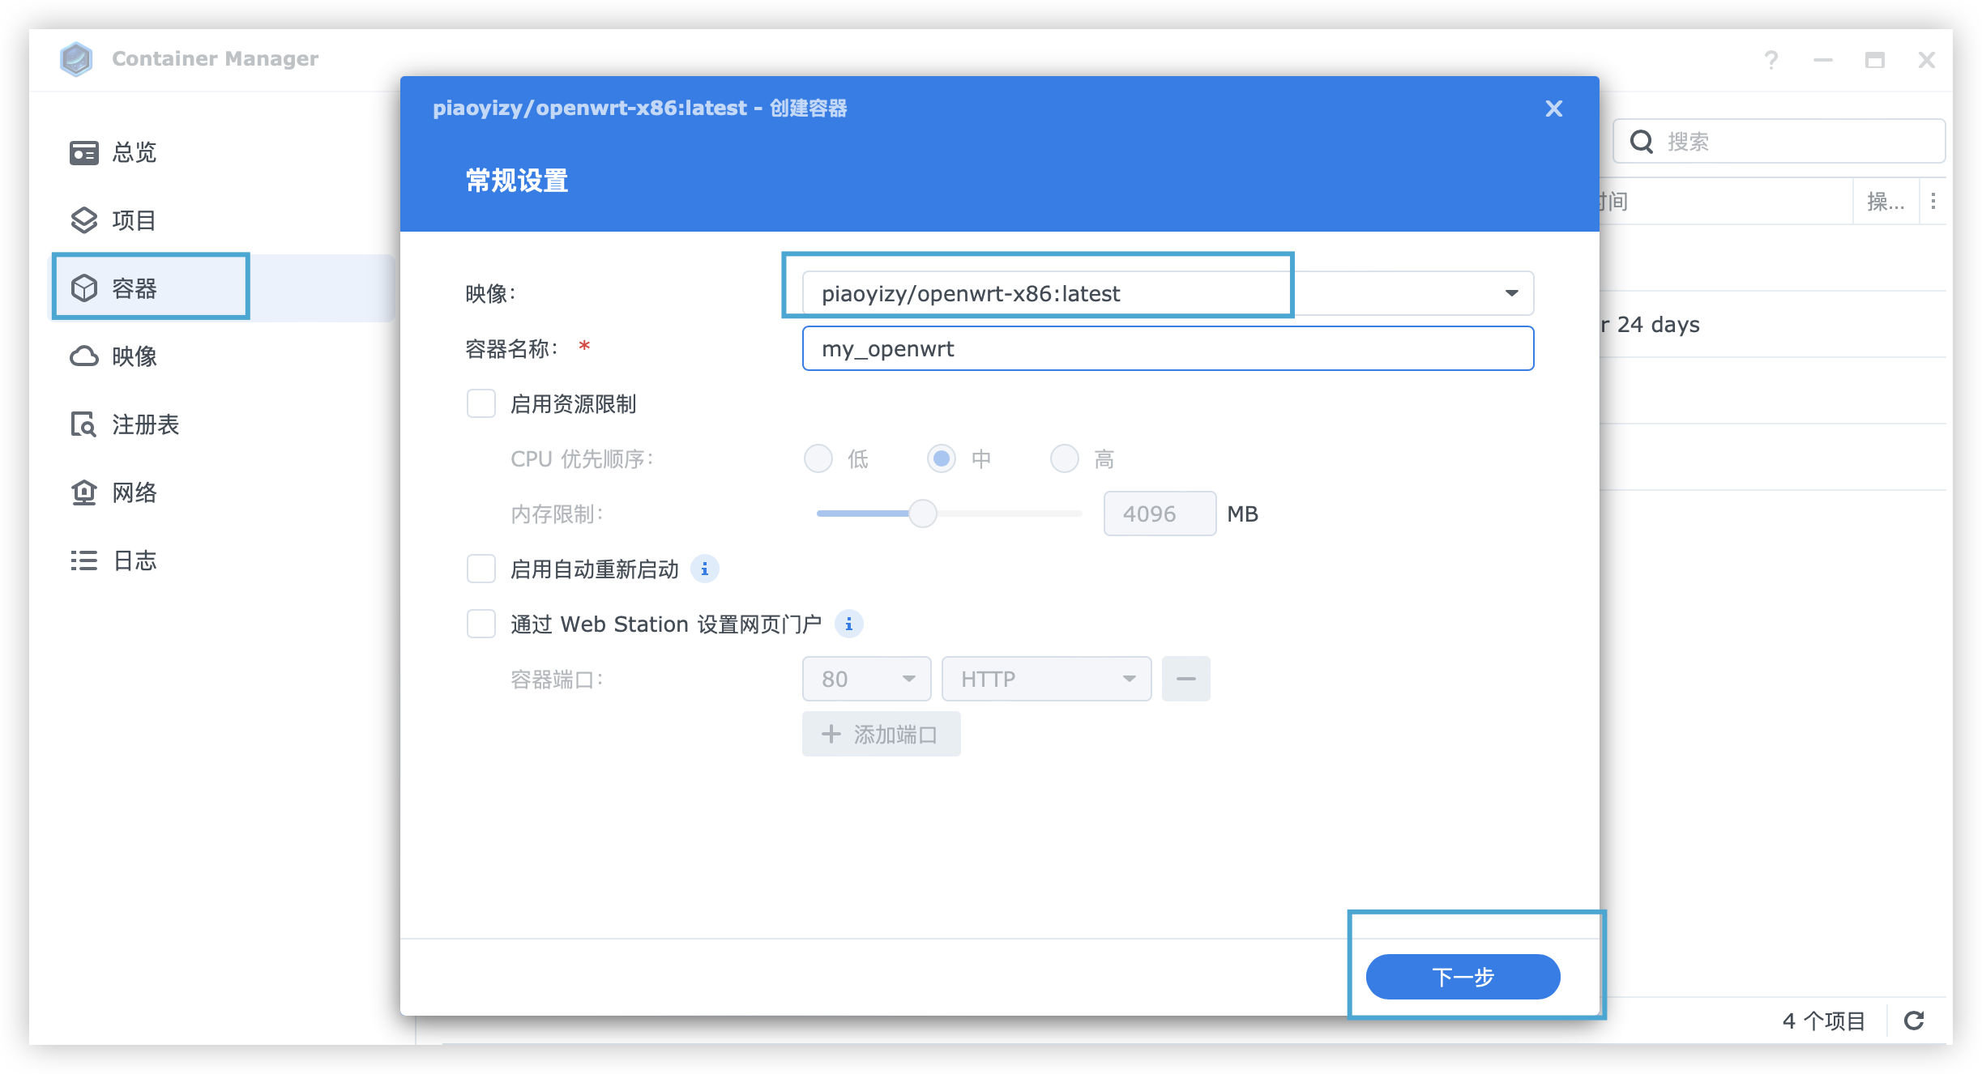Click 添加端口 to add a port
1982x1074 pixels.
pos(881,734)
